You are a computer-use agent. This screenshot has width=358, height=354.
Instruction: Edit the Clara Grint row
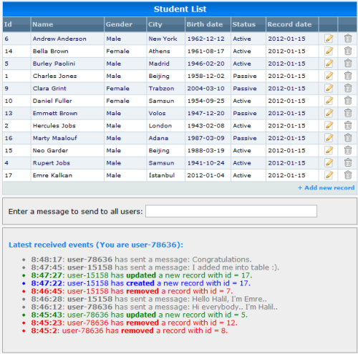[x=329, y=88]
